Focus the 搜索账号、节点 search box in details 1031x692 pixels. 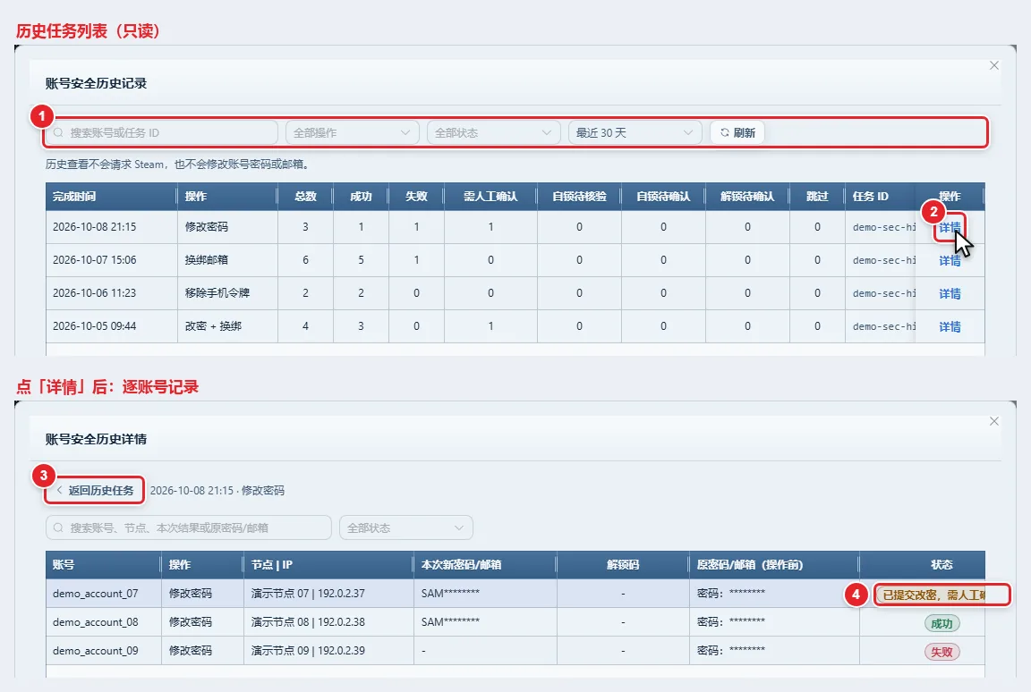[189, 527]
